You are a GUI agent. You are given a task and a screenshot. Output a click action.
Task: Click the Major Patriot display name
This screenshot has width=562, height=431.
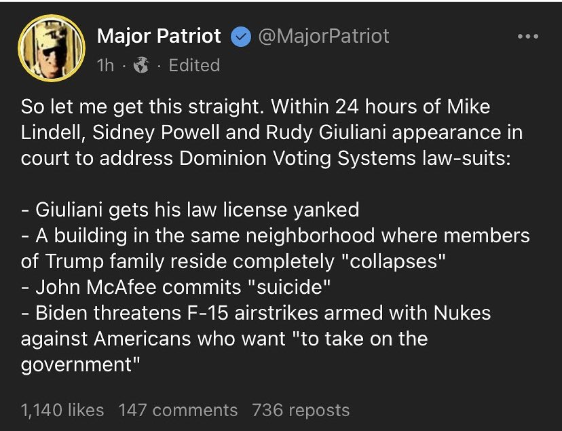[160, 37]
